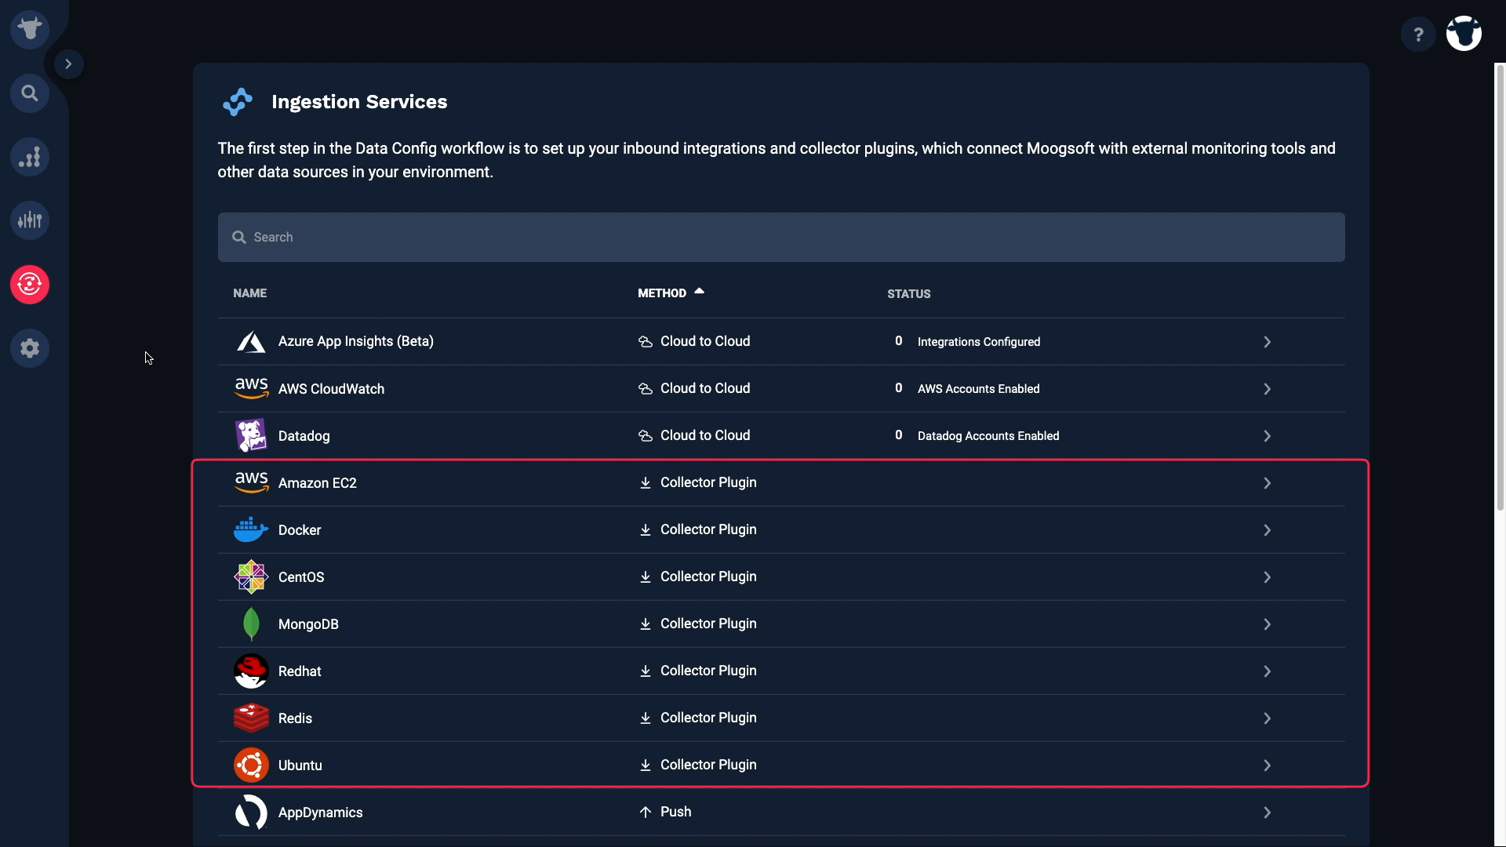Click the AWS CloudWatch logo
1506x847 pixels.
(x=251, y=388)
